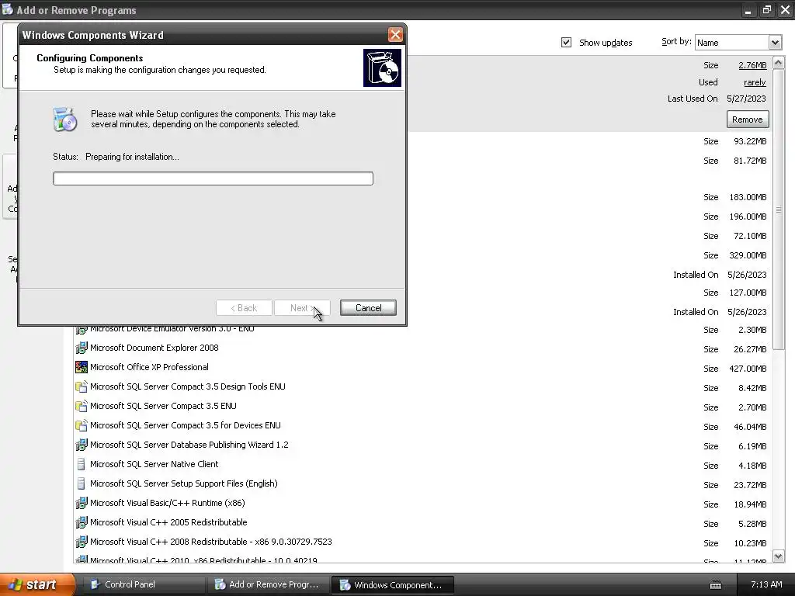Click the SQL Server Compact 3.5 Design Tools icon
This screenshot has height=596, width=795.
point(81,386)
